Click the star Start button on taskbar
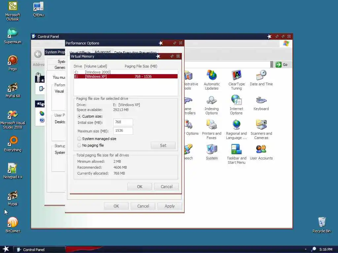Image resolution: width=338 pixels, height=253 pixels. click(6, 249)
